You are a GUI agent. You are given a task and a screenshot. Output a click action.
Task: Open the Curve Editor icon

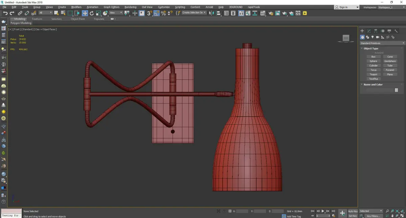(x=248, y=13)
